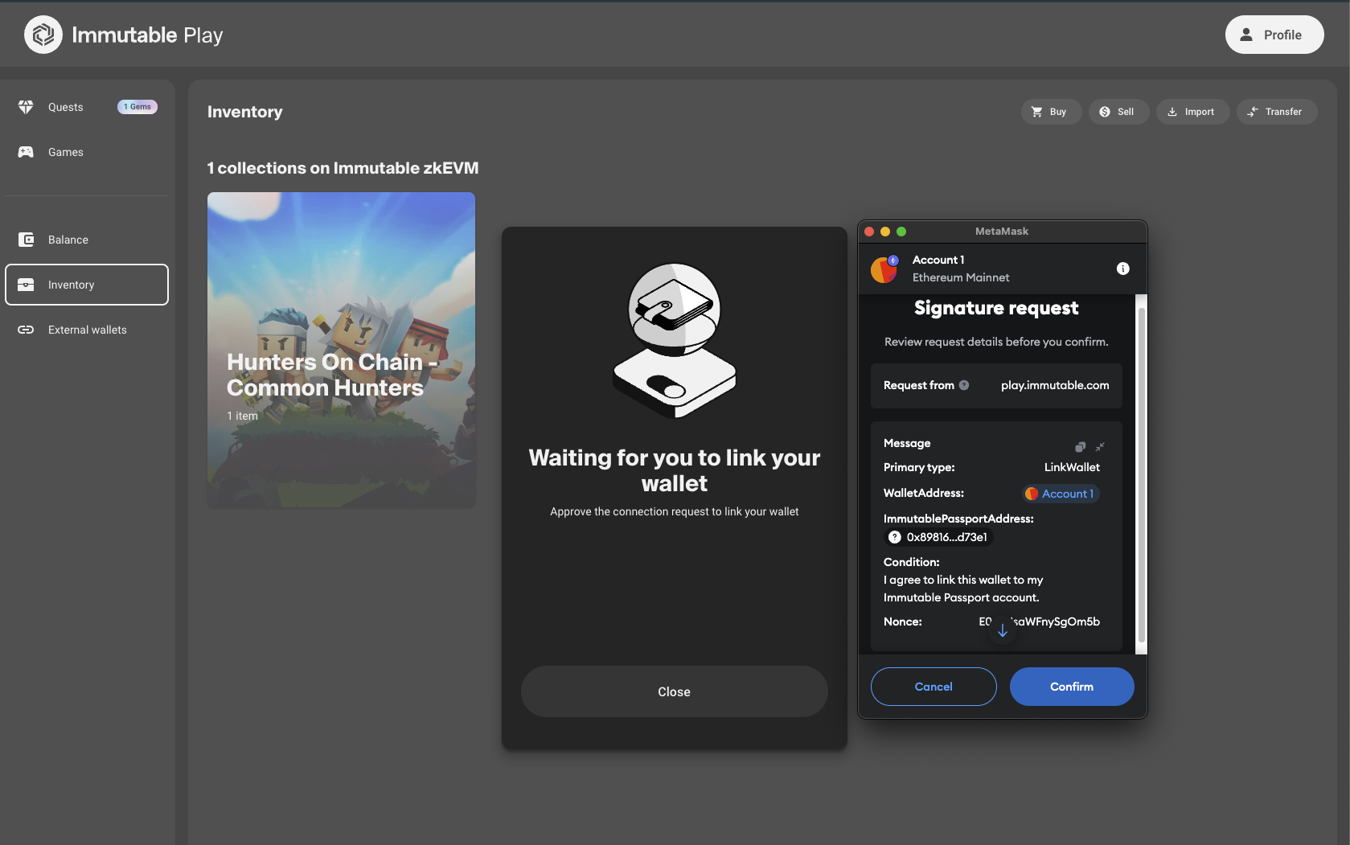1350x845 pixels.
Task: Click the Immutable Play title text
Action: [147, 35]
